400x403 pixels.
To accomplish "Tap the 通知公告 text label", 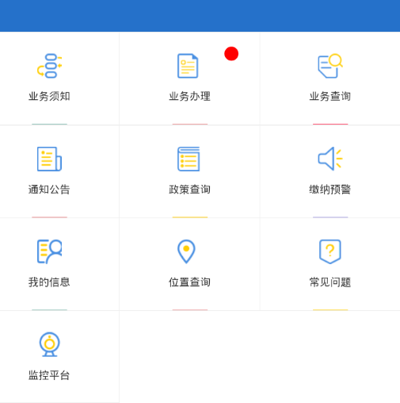I will [x=49, y=190].
